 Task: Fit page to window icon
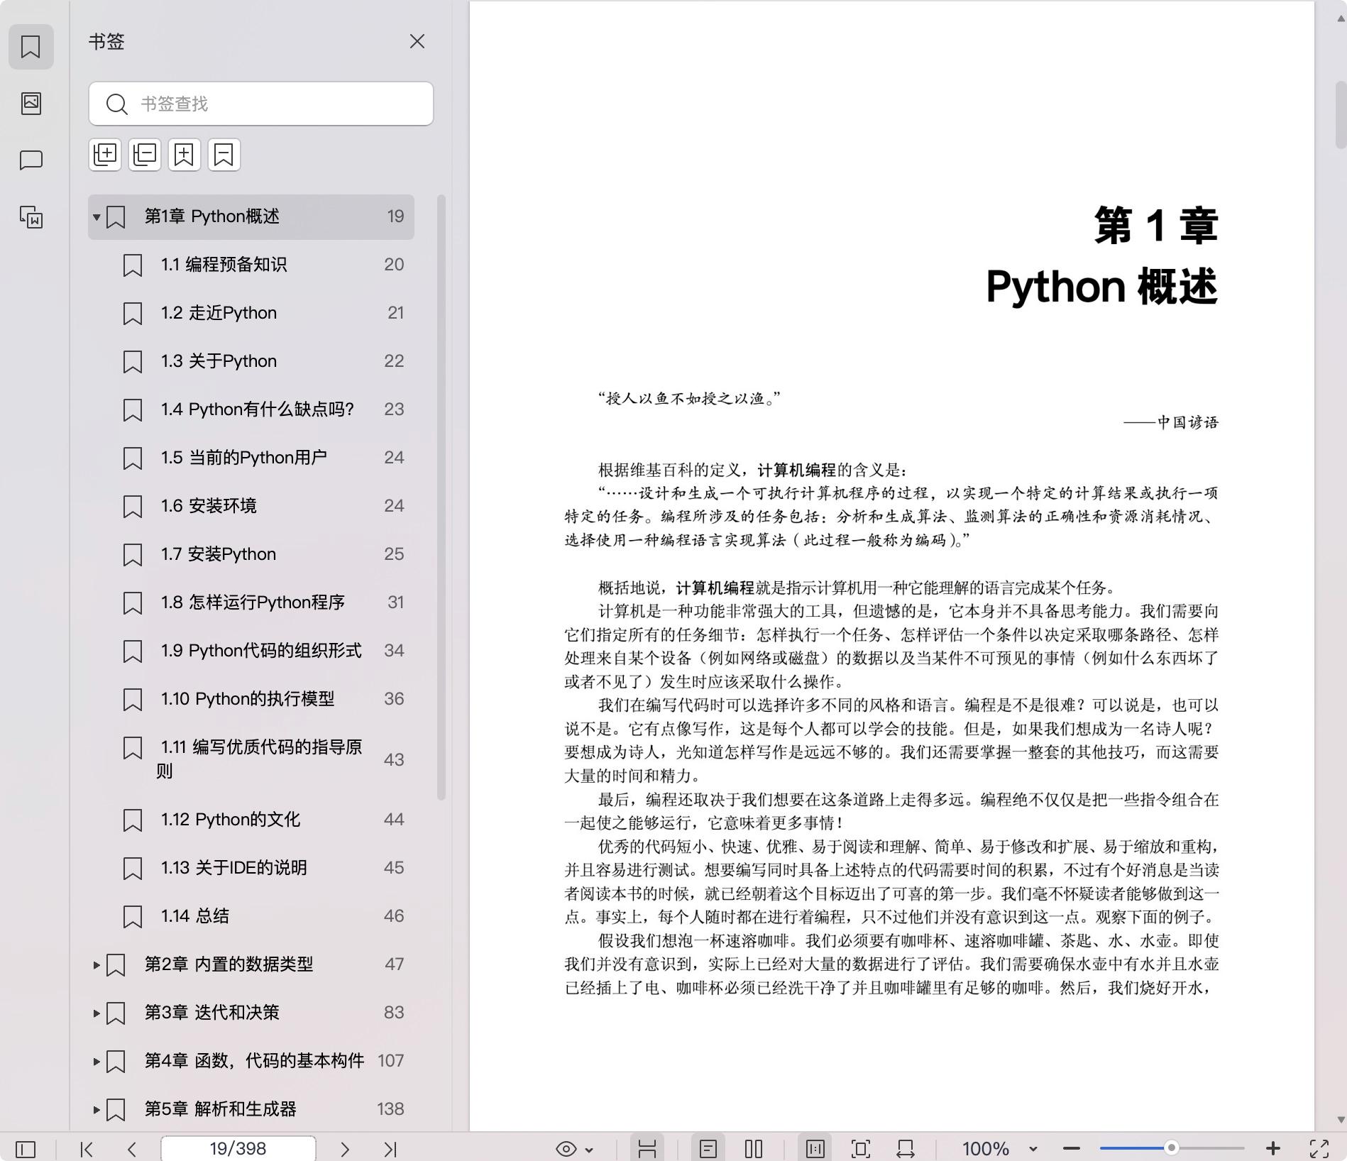[x=860, y=1149]
